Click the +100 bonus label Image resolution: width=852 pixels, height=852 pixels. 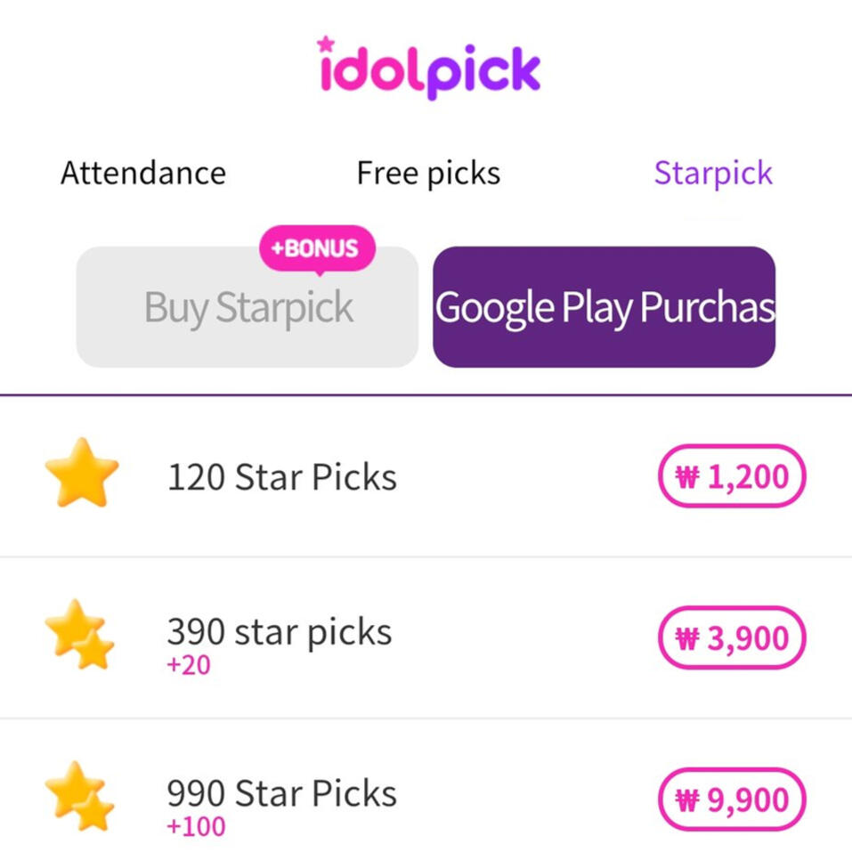pos(195,825)
